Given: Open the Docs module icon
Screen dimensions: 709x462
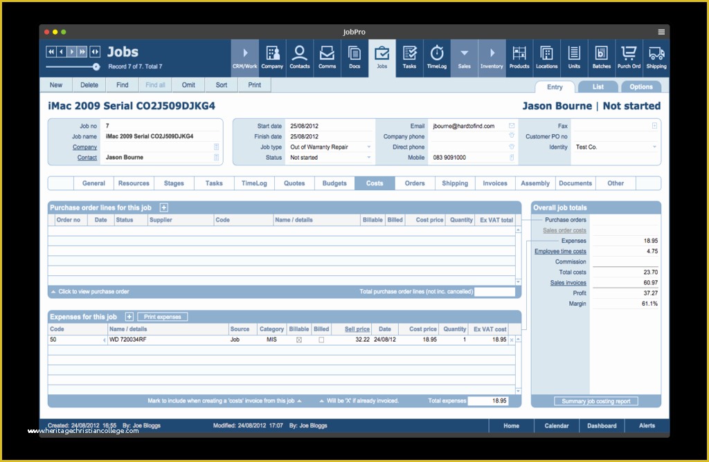Looking at the screenshot, I should tap(354, 58).
